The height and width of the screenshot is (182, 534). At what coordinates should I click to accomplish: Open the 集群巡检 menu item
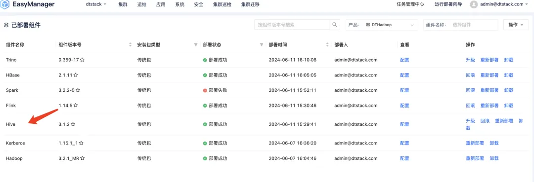222,4
